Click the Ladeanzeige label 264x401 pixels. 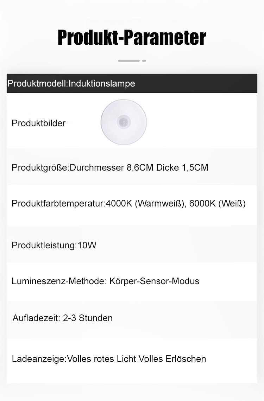click(38, 359)
